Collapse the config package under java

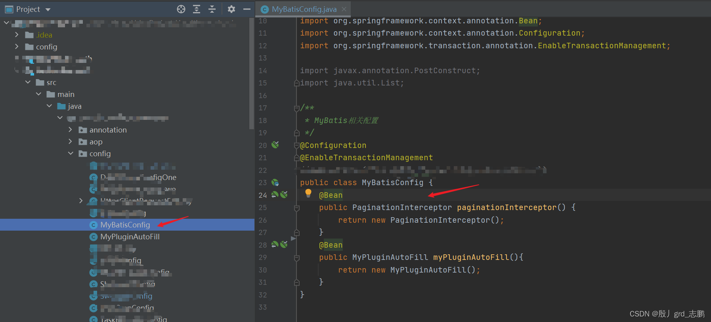pyautogui.click(x=71, y=153)
